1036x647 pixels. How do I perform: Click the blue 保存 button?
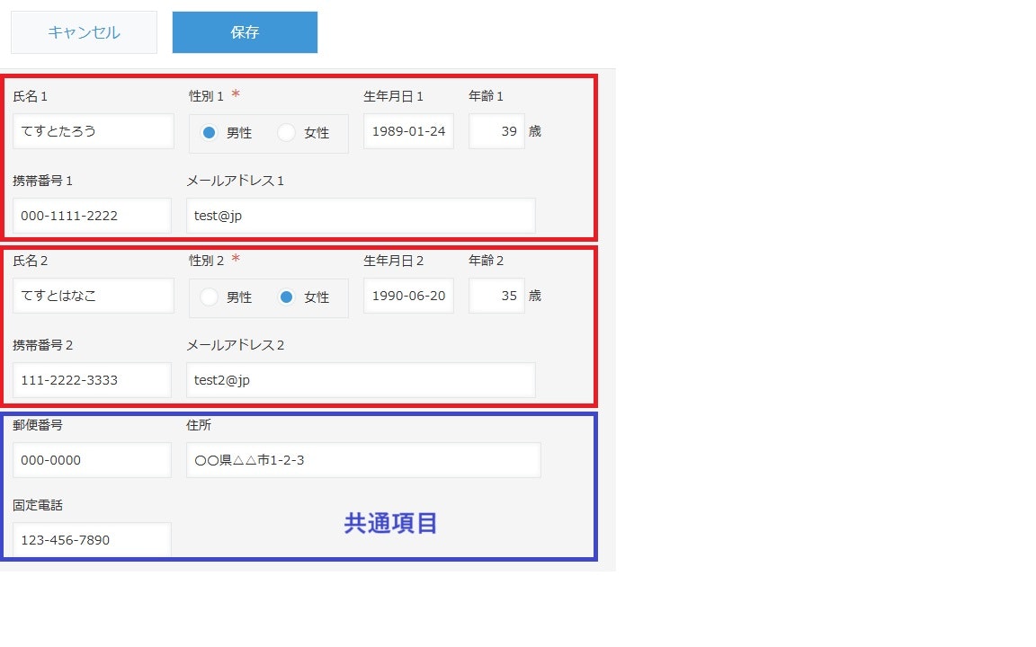point(246,32)
